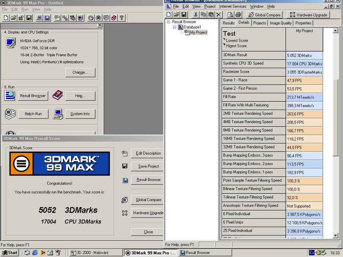This screenshot has height=257, width=343.
Task: Click purple help book icon in Run section
Action: click(58, 95)
